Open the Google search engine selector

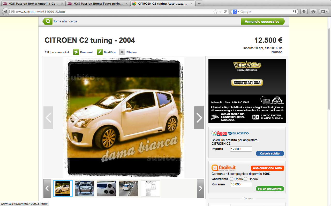point(236,12)
